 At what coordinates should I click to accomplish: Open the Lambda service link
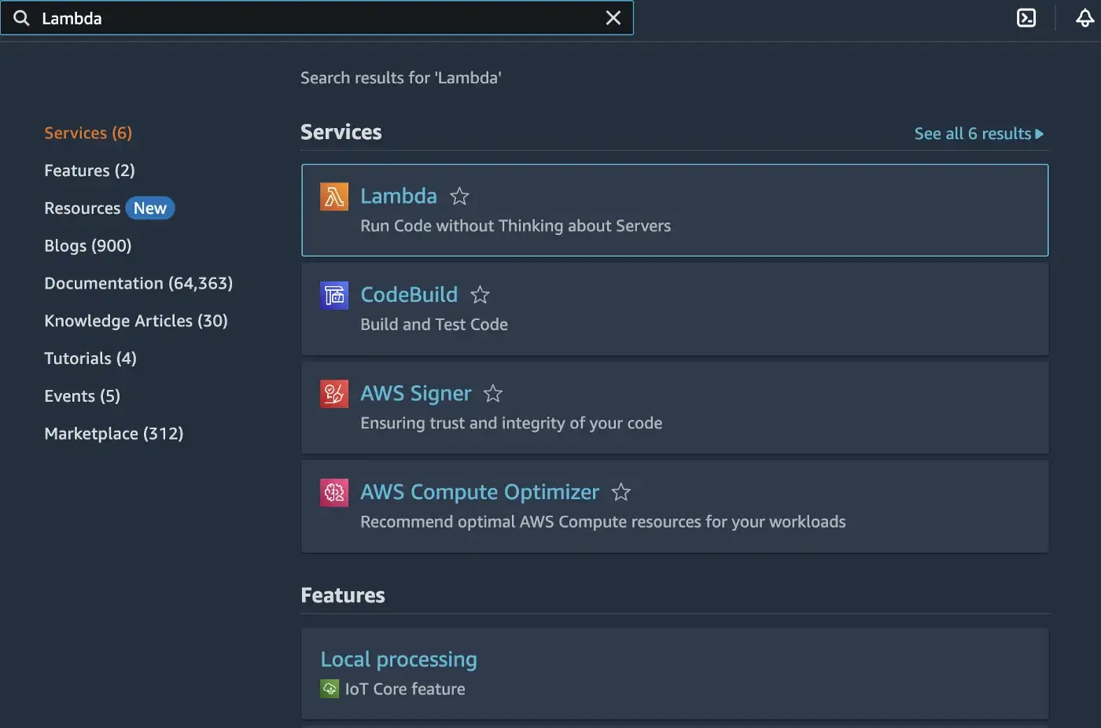coord(399,196)
